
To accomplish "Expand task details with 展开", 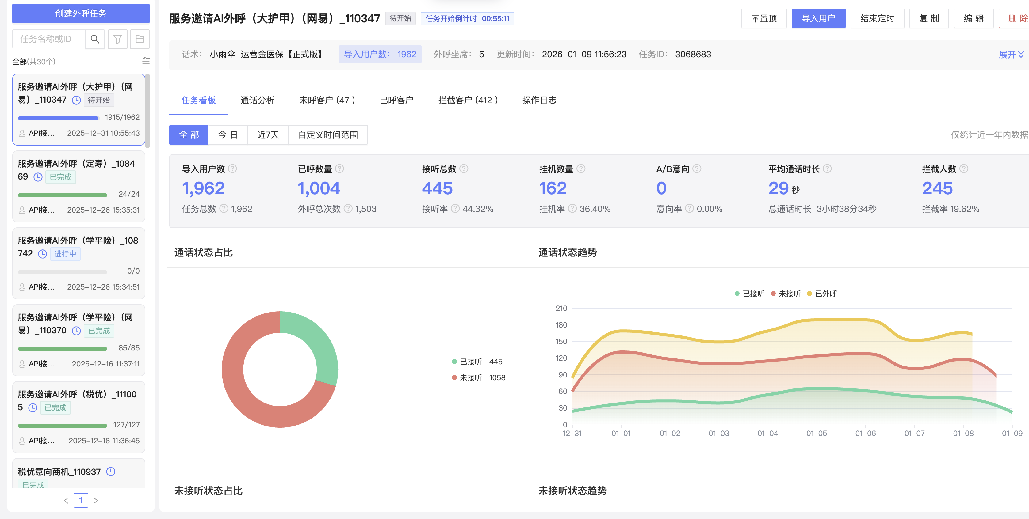I will coord(1011,55).
